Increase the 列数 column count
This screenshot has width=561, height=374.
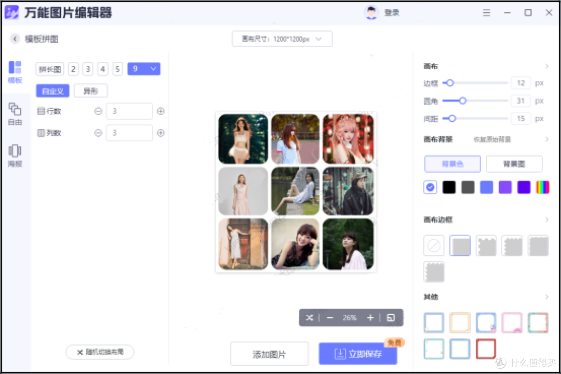(x=161, y=133)
